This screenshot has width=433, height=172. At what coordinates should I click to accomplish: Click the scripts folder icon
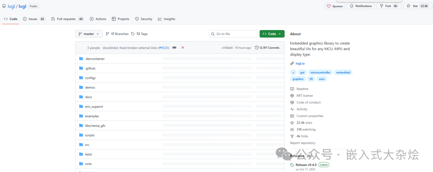(x=81, y=135)
